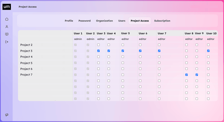Enable Project 5 access for User 3

[98, 63]
